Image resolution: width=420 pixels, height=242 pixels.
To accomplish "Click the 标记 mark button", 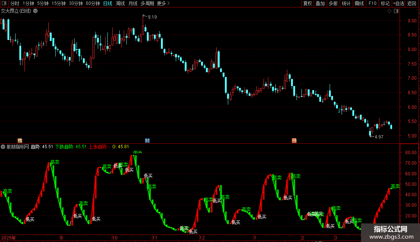I will coord(385,3).
